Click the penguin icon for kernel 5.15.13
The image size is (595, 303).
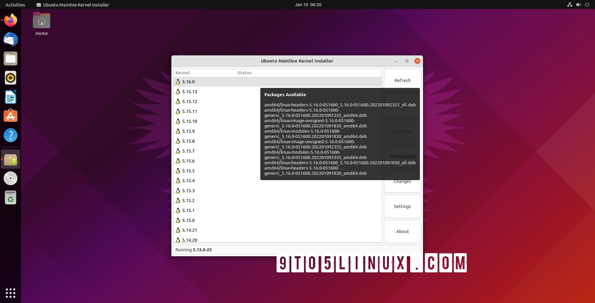[178, 92]
